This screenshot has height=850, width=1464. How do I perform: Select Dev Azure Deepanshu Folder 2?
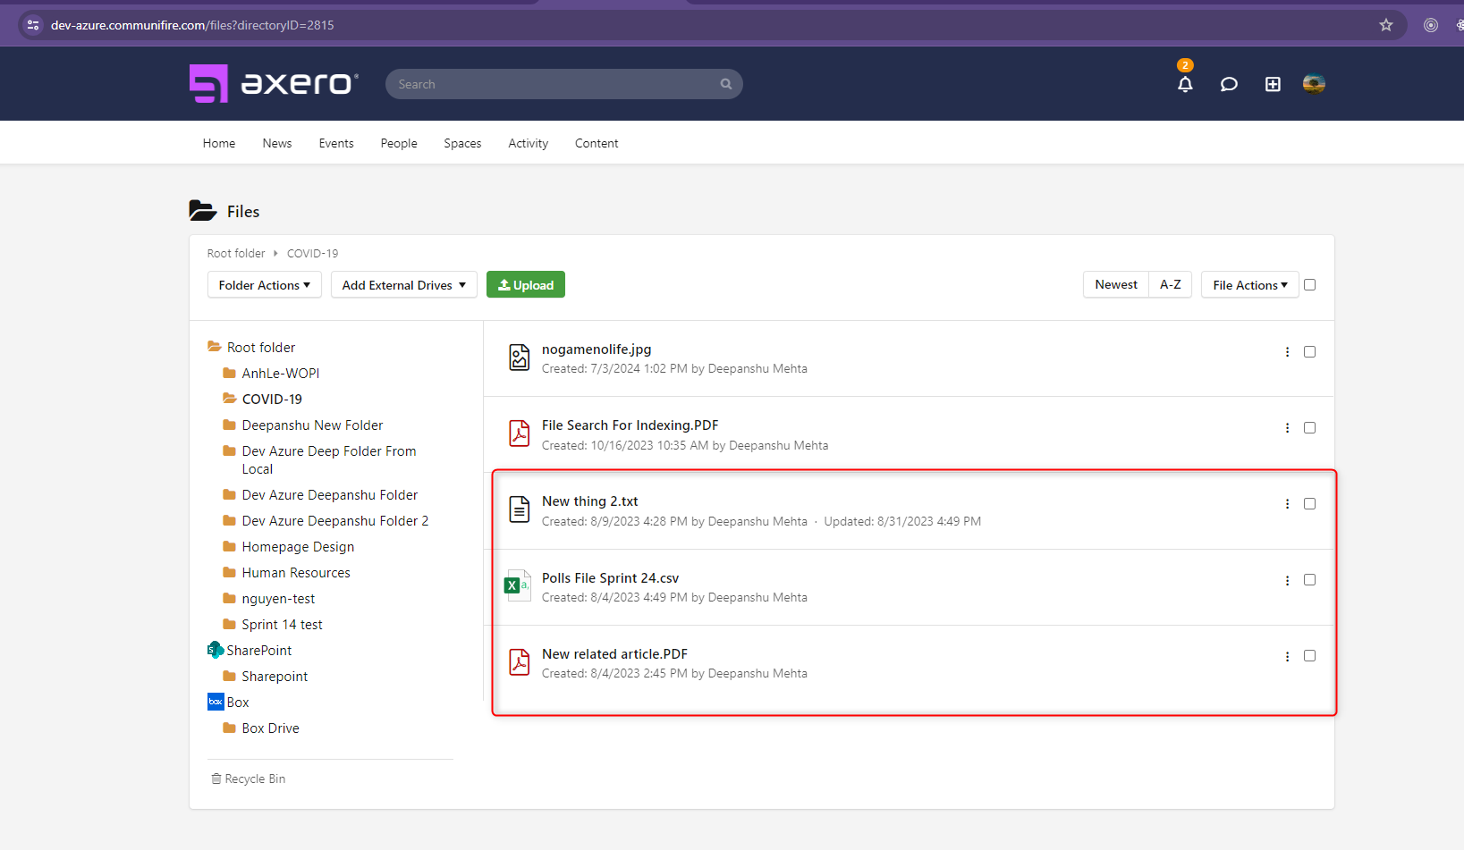(335, 520)
